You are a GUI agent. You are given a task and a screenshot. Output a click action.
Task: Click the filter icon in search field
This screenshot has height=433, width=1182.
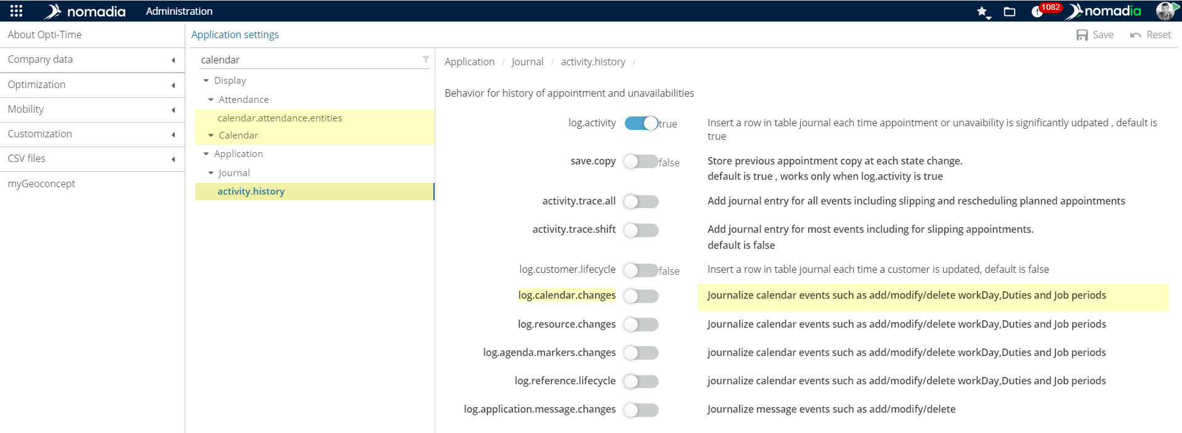[x=425, y=60]
